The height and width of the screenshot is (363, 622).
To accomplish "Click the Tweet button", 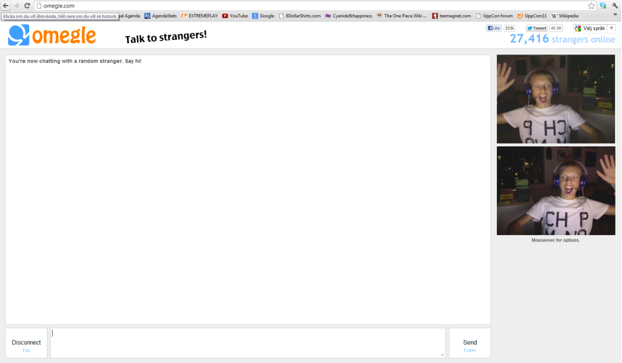I will 536,29.
